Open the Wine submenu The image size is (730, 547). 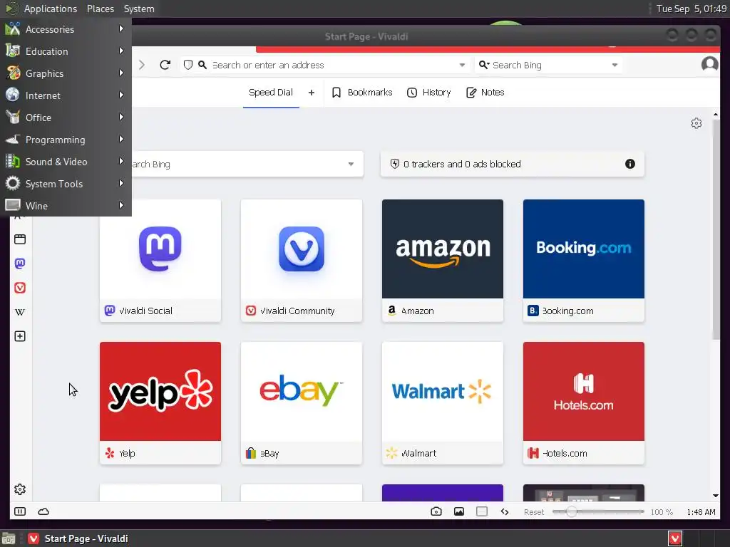(65, 206)
